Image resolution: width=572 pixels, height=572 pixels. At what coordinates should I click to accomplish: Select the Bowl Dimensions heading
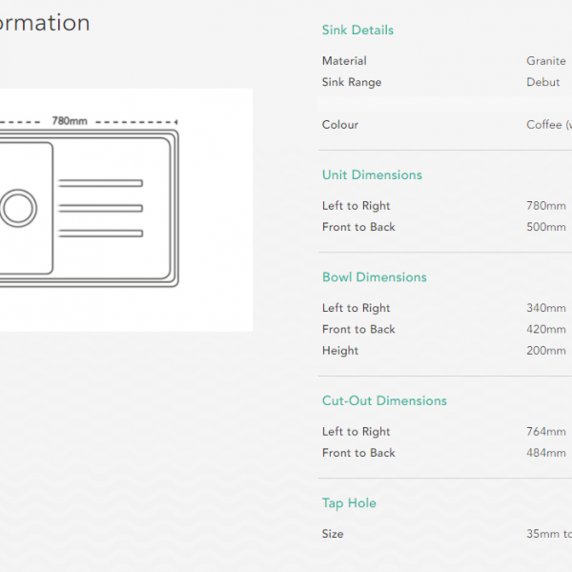[x=375, y=277]
